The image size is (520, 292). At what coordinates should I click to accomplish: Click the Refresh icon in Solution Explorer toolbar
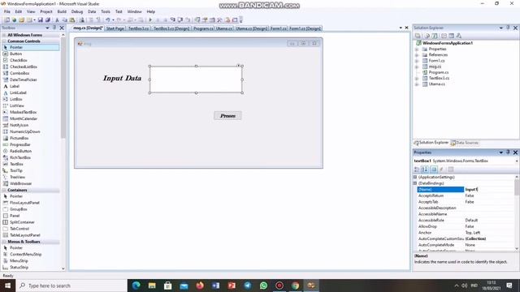[435, 36]
